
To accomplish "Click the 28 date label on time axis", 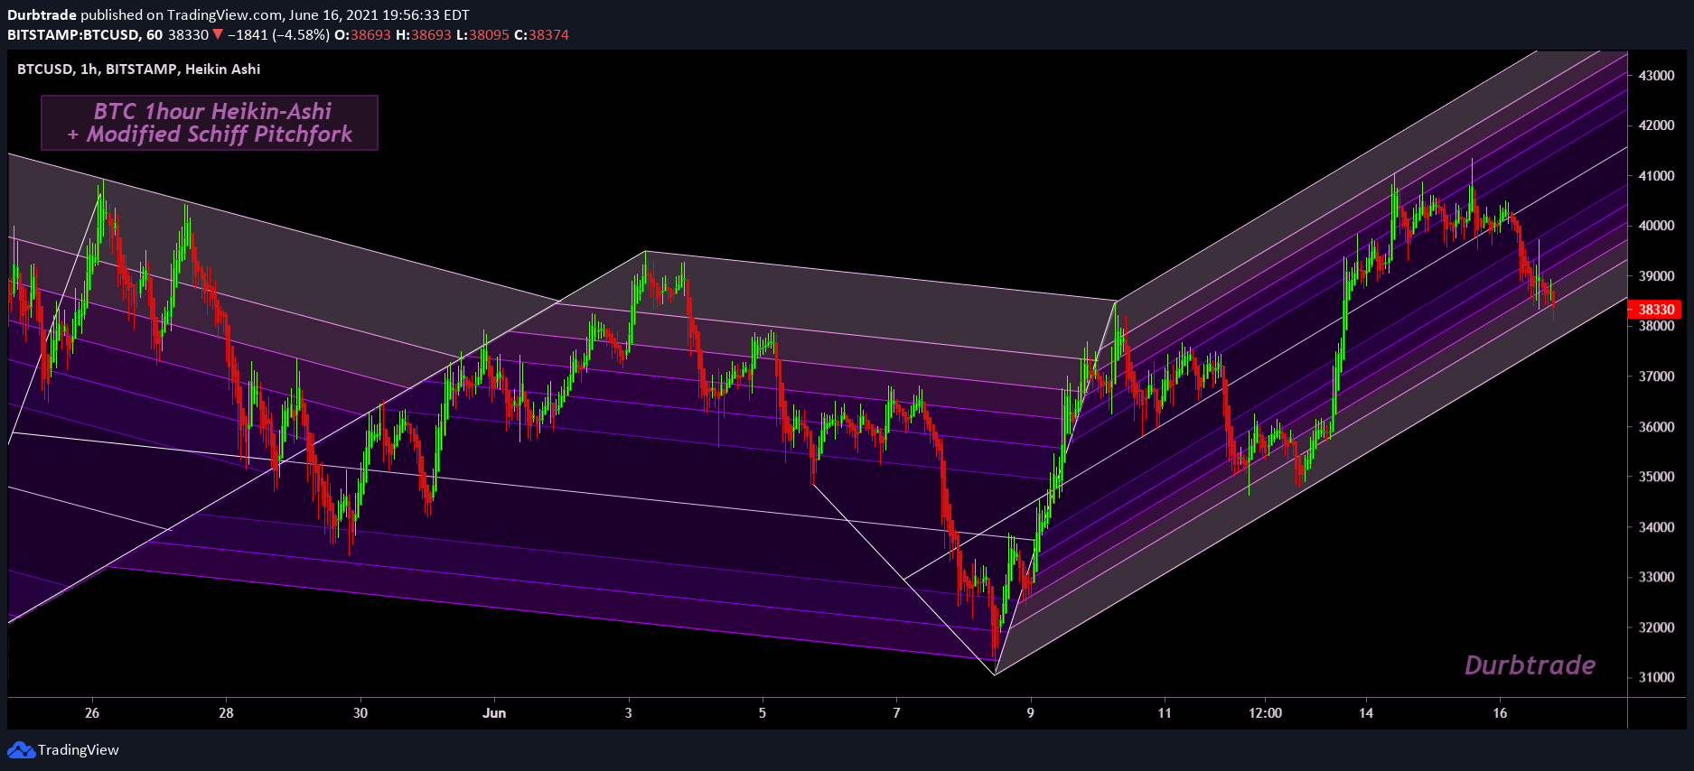I will click(x=226, y=713).
